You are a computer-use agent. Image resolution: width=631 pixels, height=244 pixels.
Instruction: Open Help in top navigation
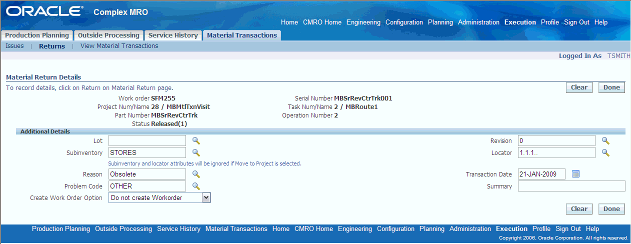tap(601, 22)
